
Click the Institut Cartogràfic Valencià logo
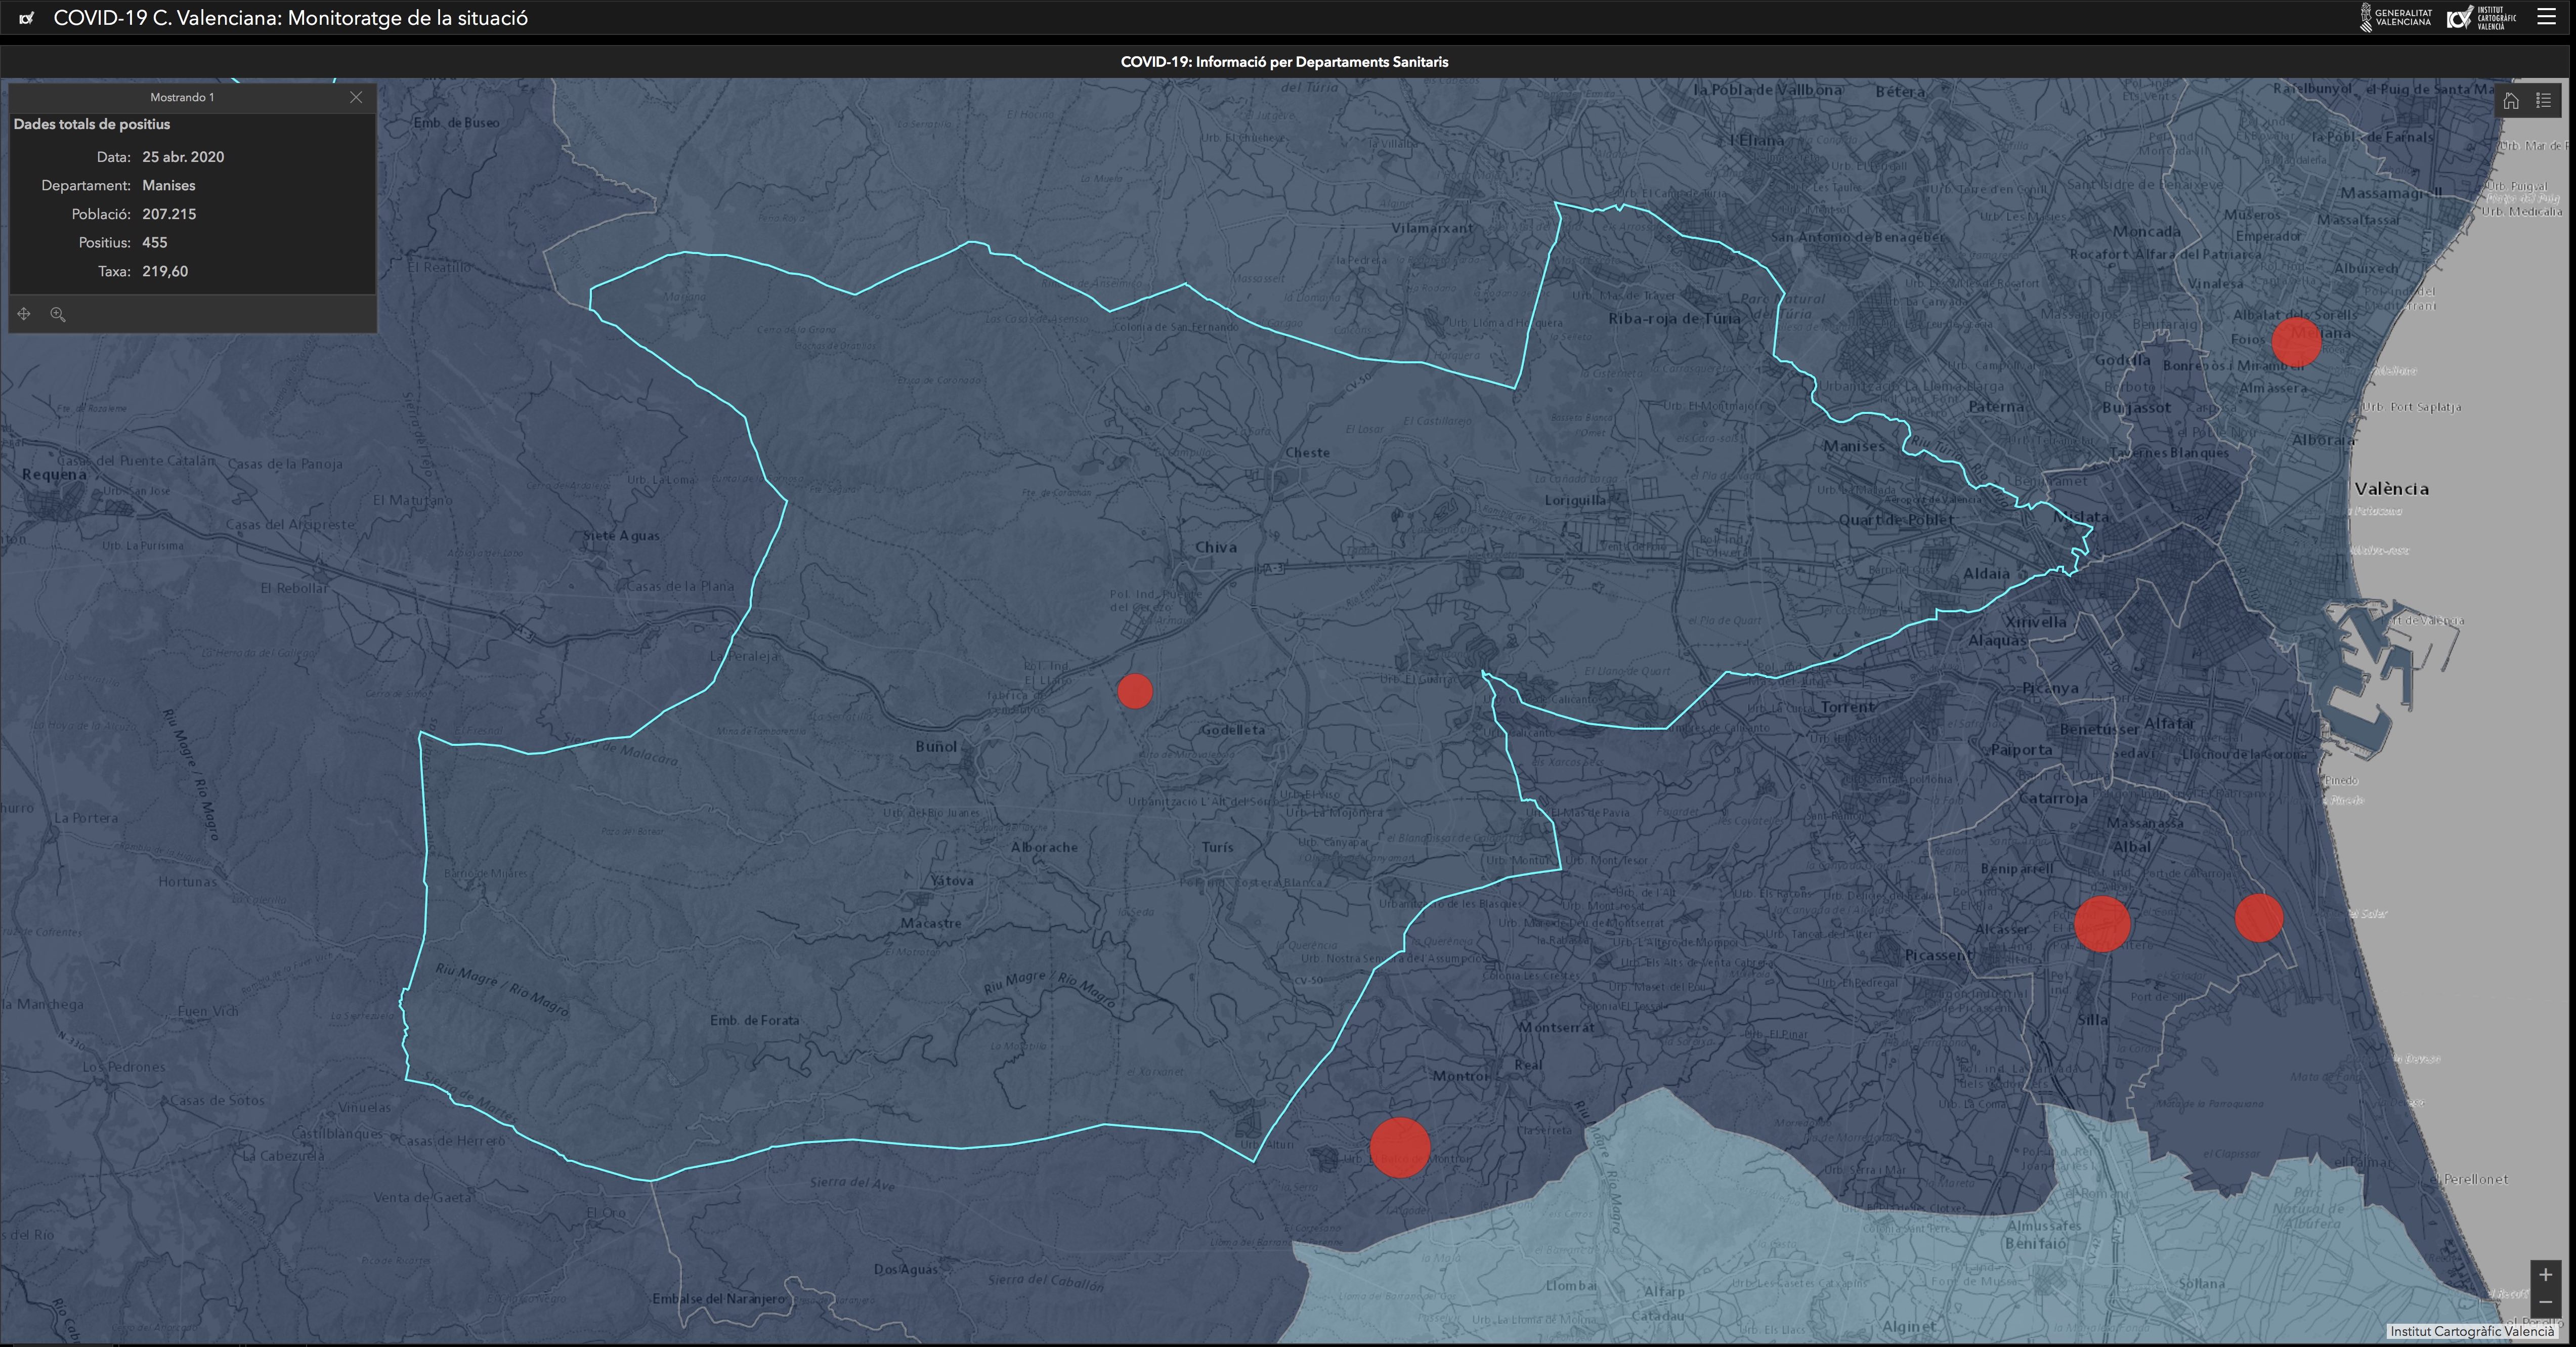[2480, 18]
